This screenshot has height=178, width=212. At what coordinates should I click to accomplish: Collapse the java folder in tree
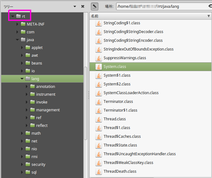pos(17,40)
